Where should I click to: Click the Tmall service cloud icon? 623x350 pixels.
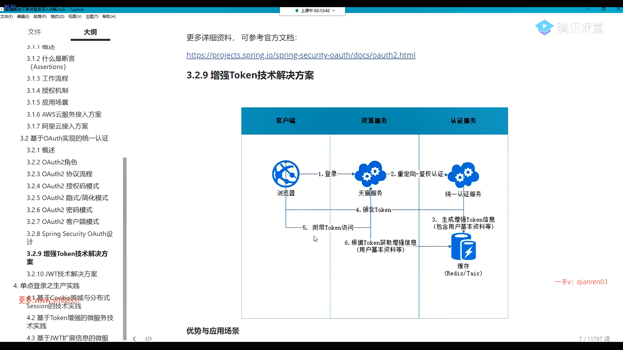tap(371, 174)
